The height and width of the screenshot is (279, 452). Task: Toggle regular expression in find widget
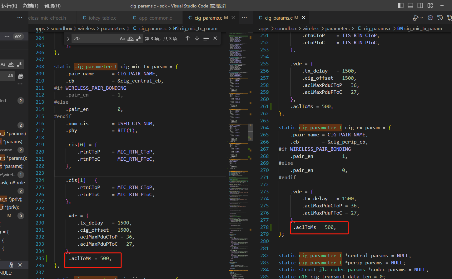coord(139,38)
